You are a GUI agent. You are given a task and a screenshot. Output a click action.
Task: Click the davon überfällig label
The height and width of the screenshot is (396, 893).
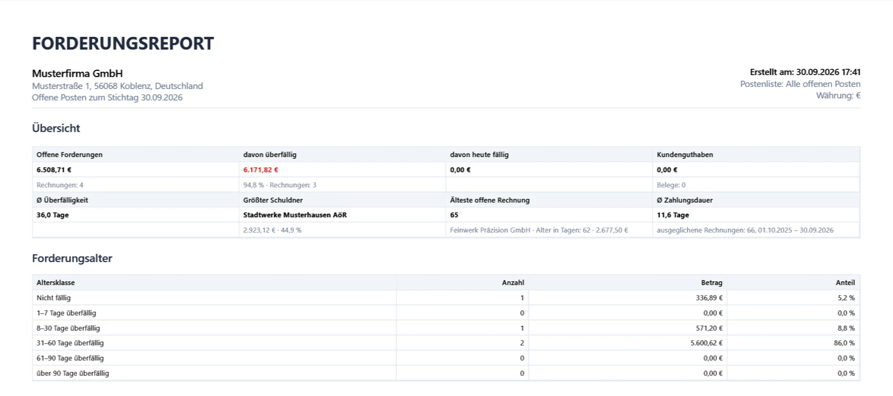(x=270, y=154)
